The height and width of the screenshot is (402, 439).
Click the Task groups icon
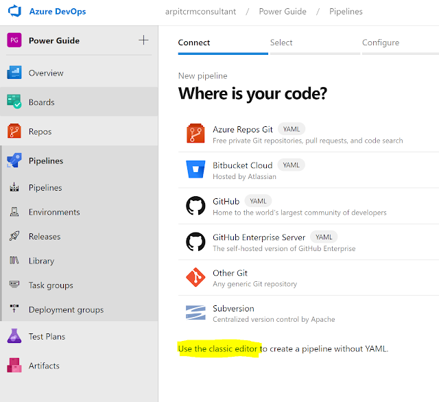(14, 284)
